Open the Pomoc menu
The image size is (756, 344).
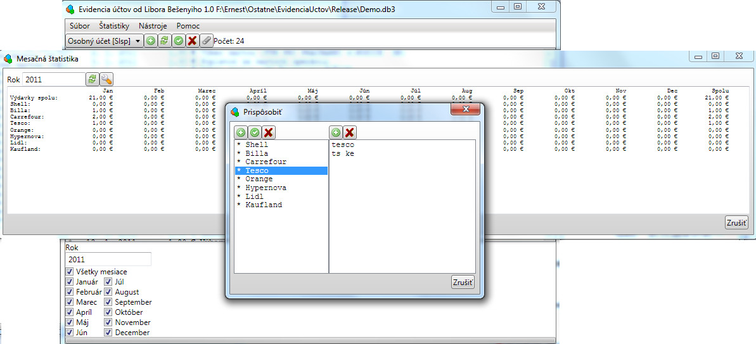pos(188,26)
